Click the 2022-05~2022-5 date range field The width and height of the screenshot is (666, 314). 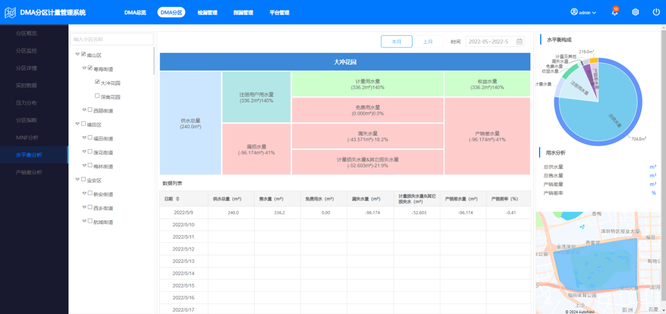495,41
